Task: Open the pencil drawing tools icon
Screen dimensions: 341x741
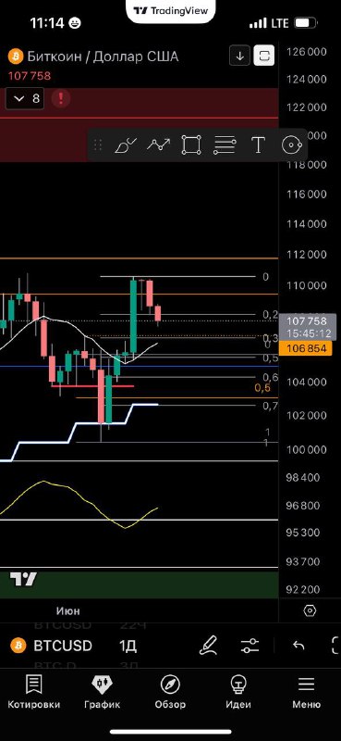Action: [208, 646]
